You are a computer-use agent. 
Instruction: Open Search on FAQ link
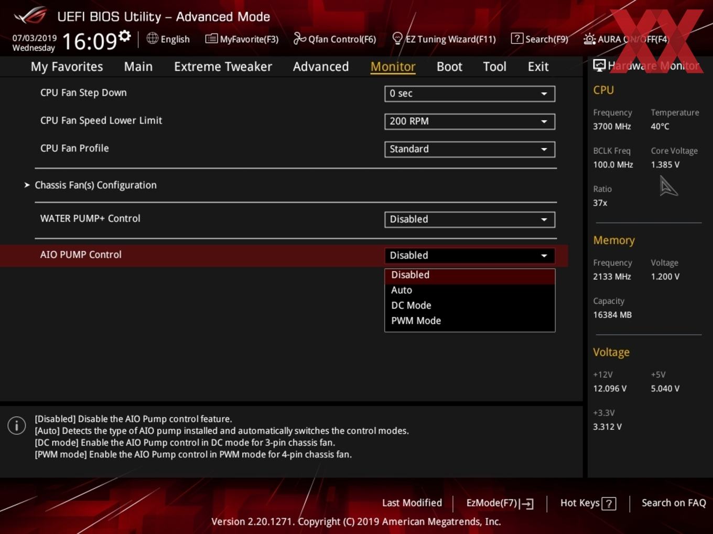(674, 503)
